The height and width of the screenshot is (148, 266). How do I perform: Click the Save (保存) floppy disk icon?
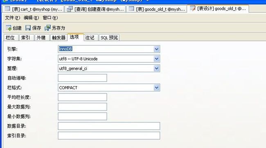click(28, 28)
